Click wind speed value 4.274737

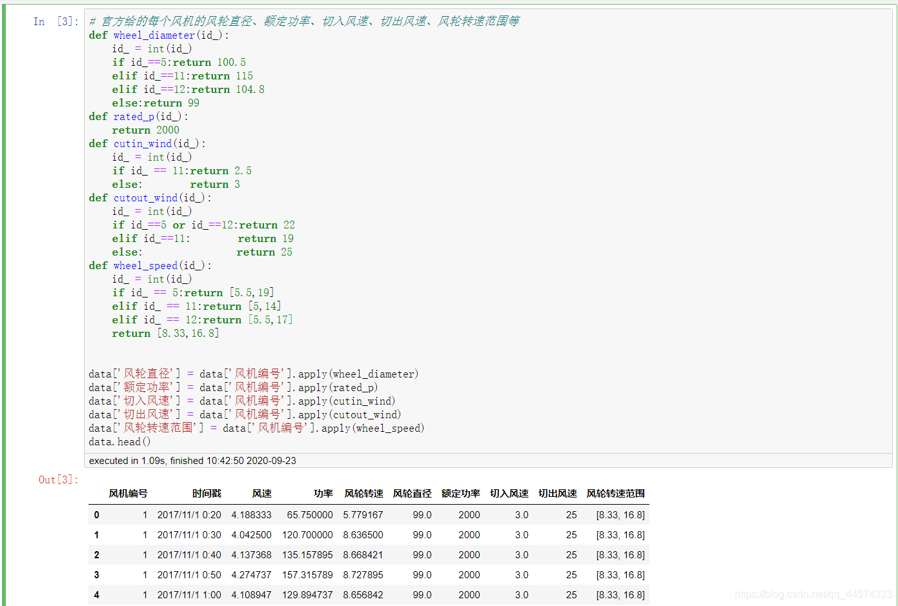(x=251, y=575)
